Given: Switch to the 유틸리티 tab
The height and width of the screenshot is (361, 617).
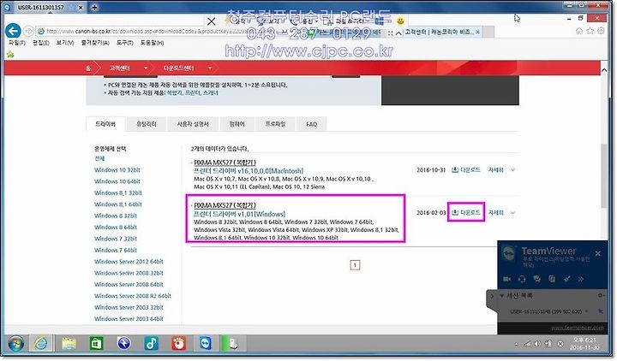Looking at the screenshot, I should tap(147, 124).
